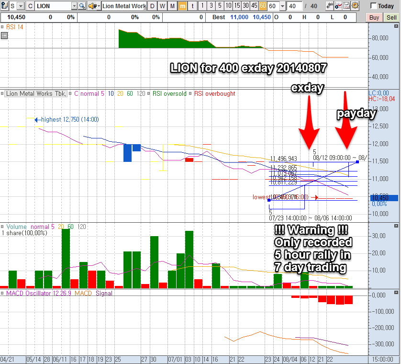Image resolution: width=401 pixels, height=364 pixels.
Task: Enable the Today checkbox
Action: (373, 6)
